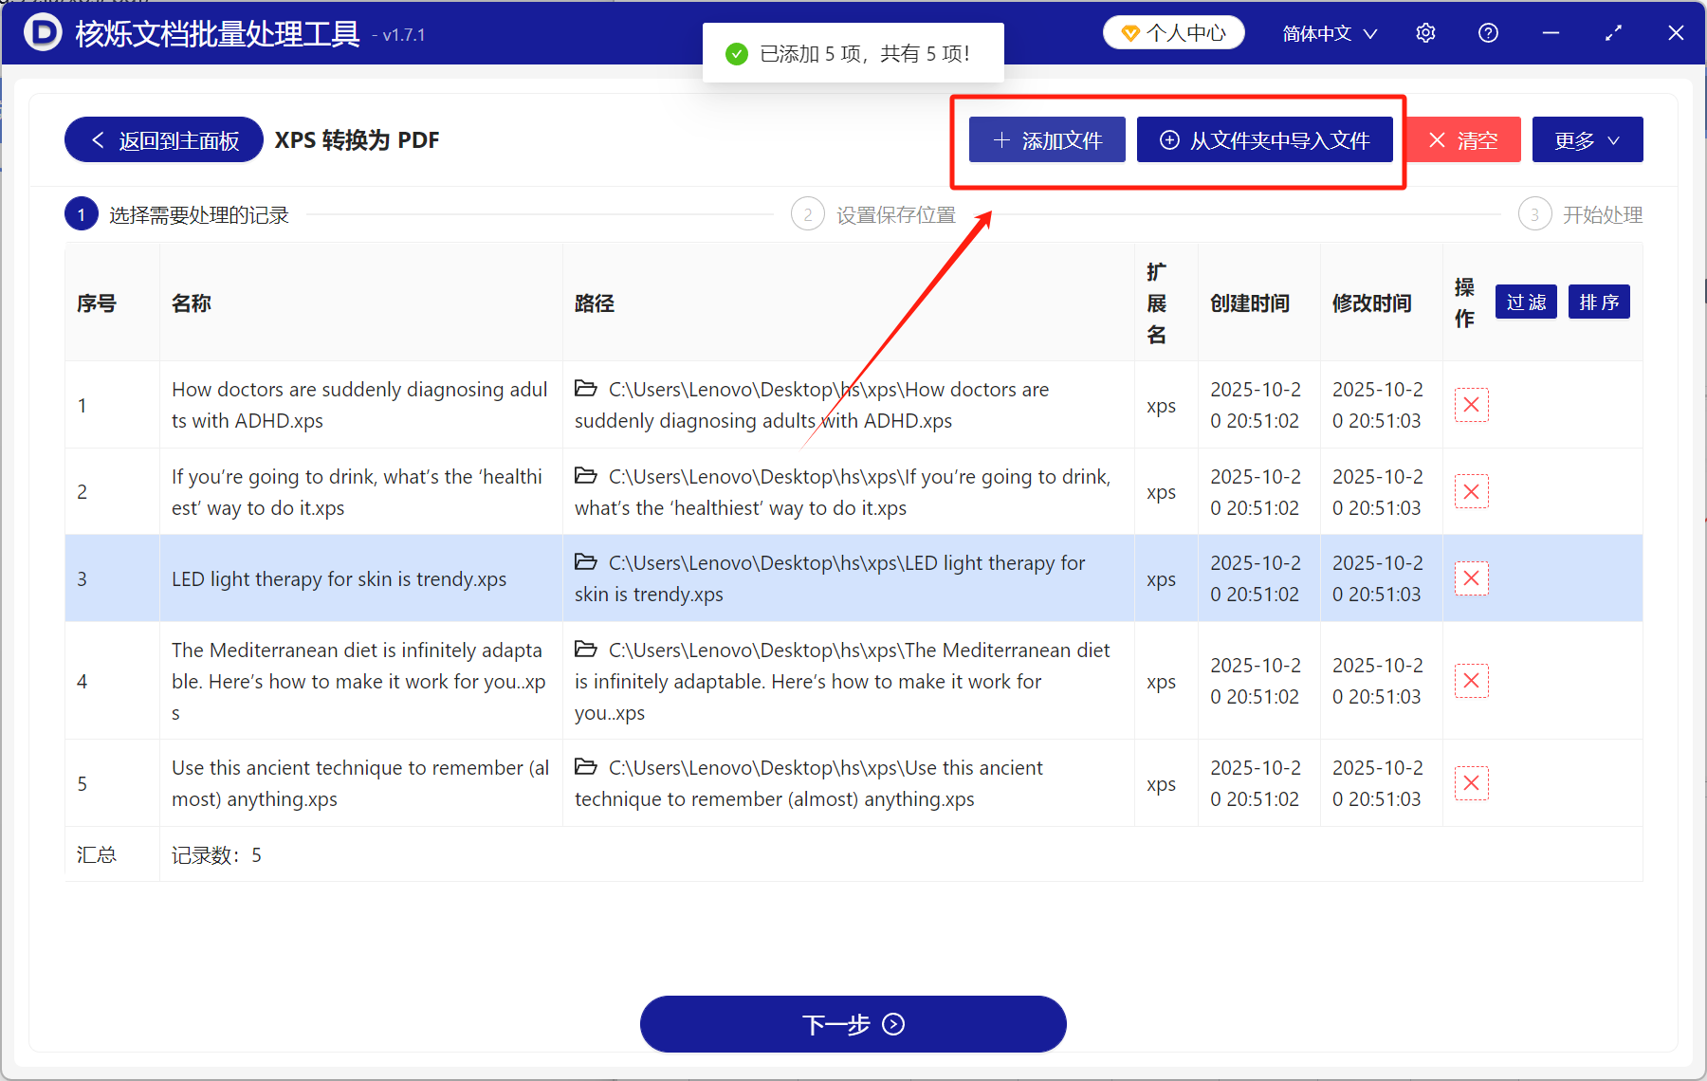
Task: Click the folder icon on the Mediterranean diet row
Action: point(585,649)
